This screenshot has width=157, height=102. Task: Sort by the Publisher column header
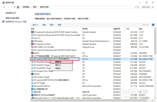97,29
